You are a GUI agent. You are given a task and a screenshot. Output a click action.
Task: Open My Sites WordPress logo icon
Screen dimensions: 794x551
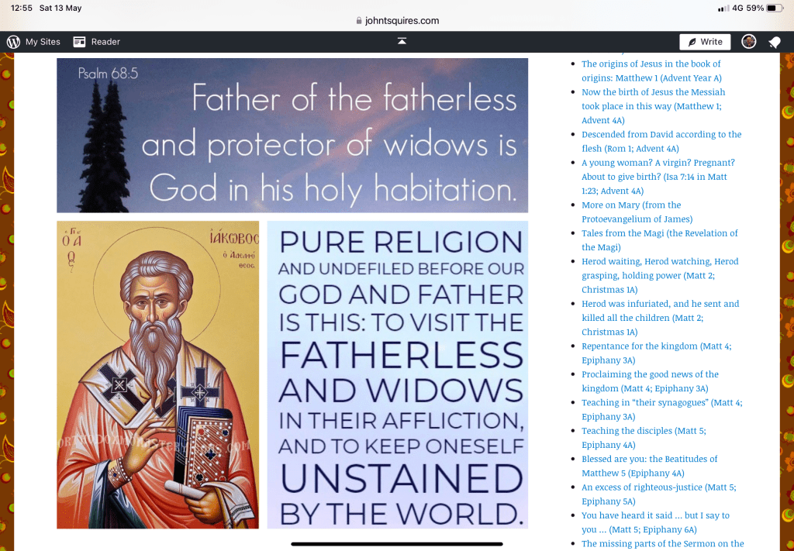tap(13, 42)
